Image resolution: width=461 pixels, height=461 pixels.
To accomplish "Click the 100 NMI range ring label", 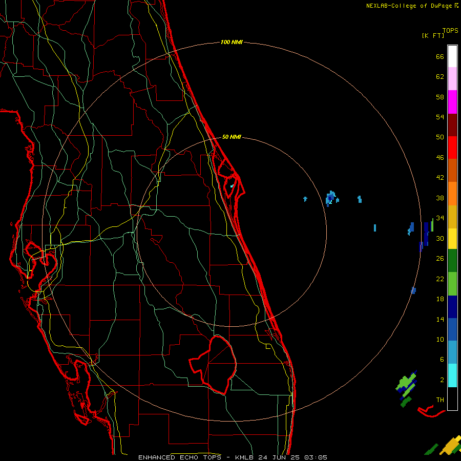I will point(232,42).
